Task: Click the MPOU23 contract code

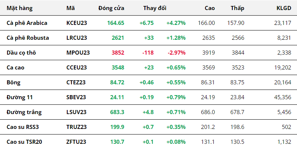Action: (78, 52)
